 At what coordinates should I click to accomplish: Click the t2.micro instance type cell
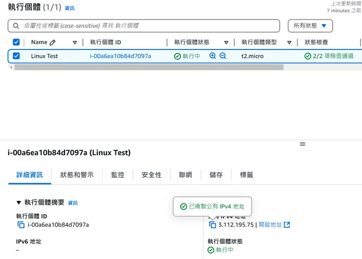click(252, 56)
